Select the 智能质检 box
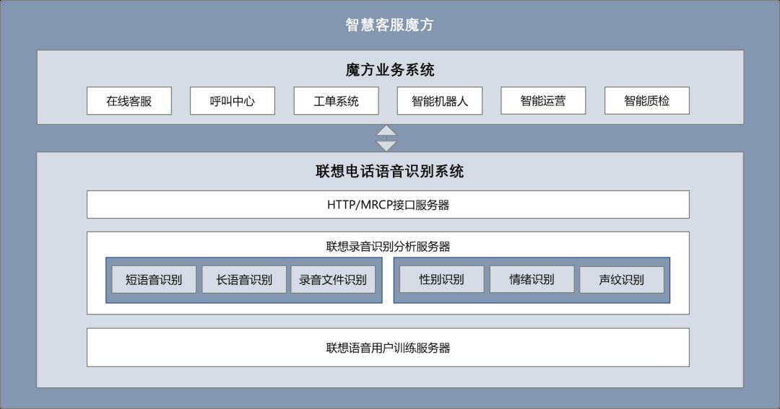 tap(647, 101)
